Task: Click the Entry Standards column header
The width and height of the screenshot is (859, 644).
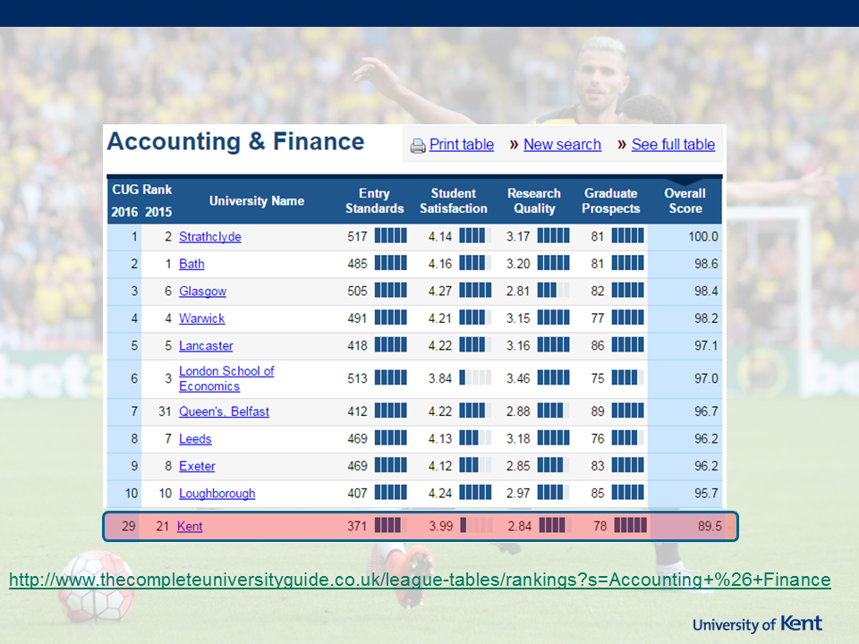Action: point(374,201)
